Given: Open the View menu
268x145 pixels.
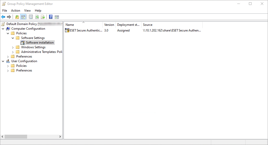Looking at the screenshot, I should click(x=27, y=11).
